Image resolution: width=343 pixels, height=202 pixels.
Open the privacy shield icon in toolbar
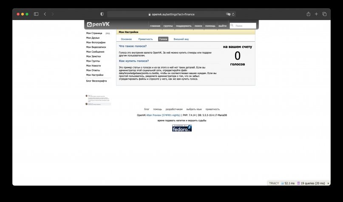tap(102, 14)
